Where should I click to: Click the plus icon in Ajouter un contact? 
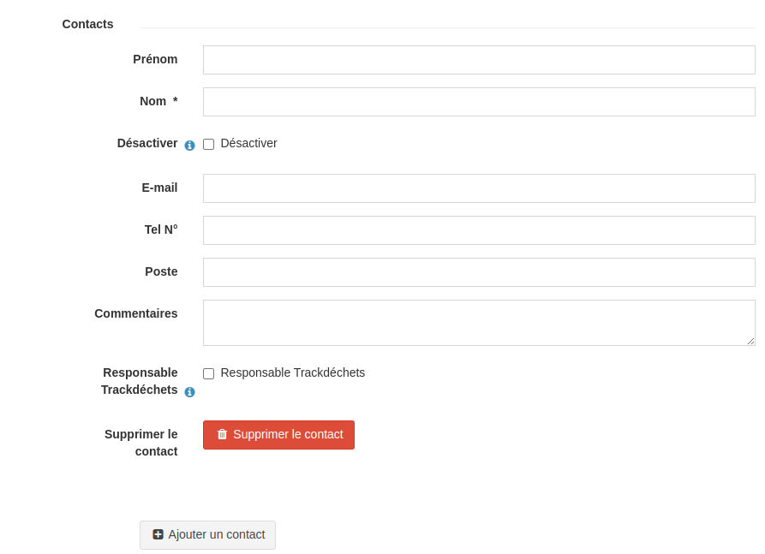click(158, 534)
